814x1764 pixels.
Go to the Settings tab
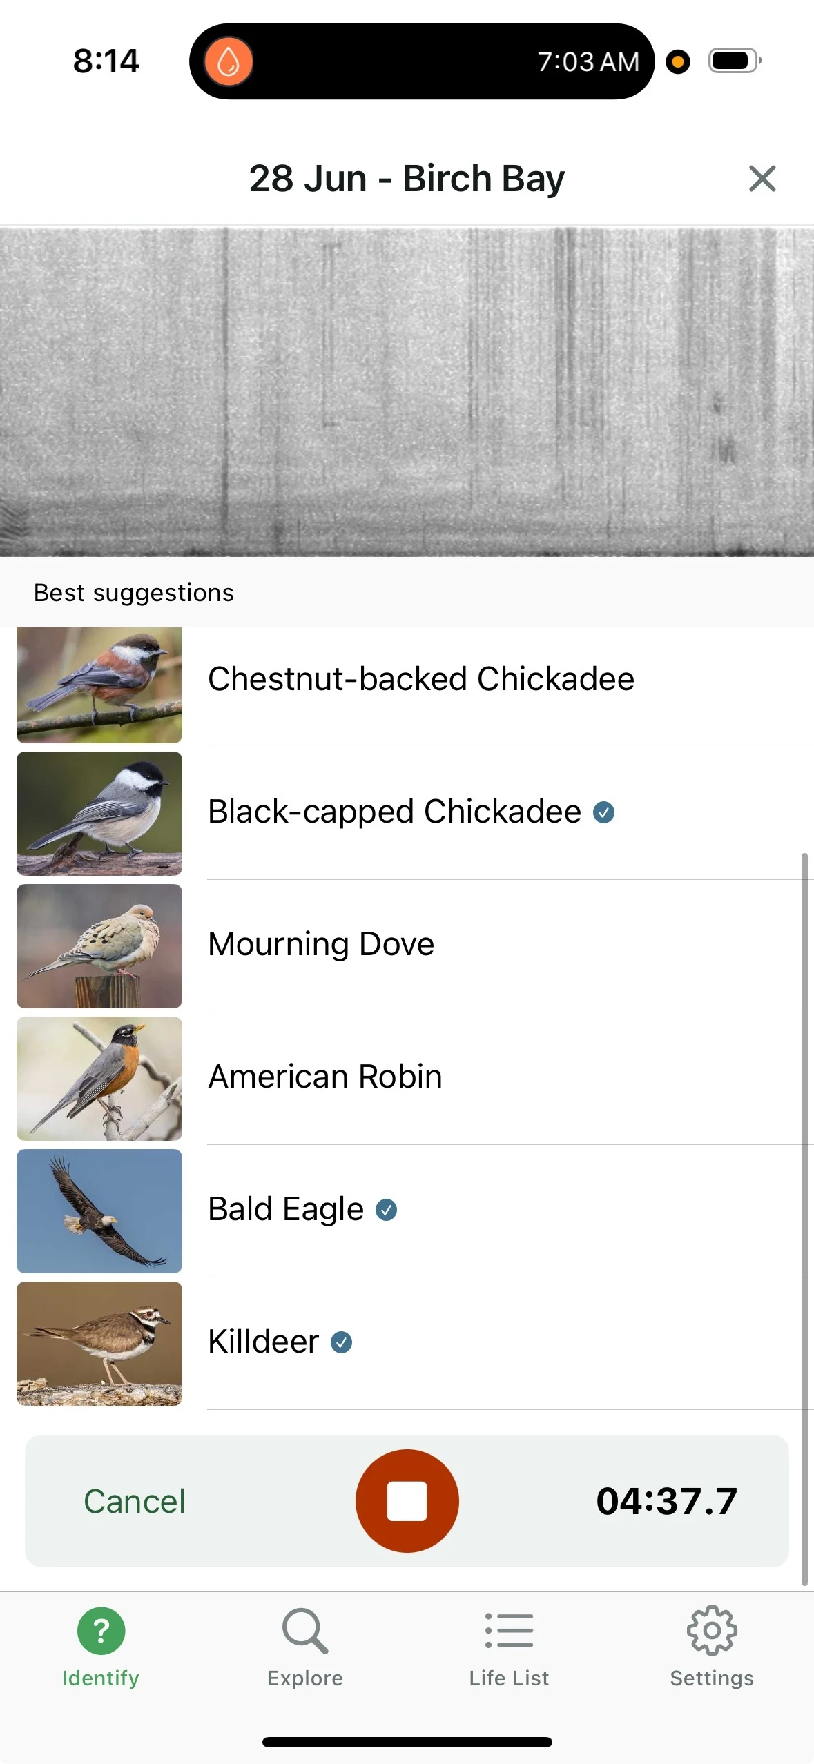tap(712, 1647)
